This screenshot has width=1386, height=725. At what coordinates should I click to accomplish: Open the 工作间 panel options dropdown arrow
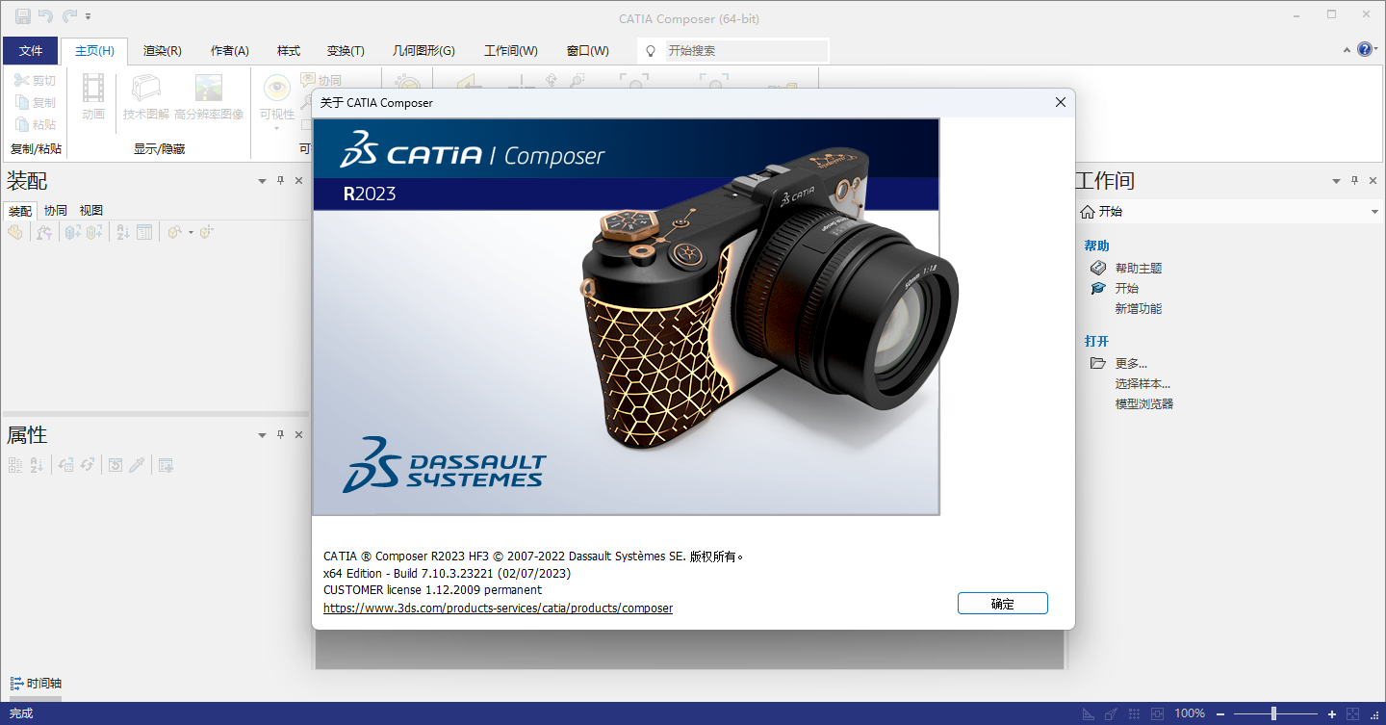1336,181
